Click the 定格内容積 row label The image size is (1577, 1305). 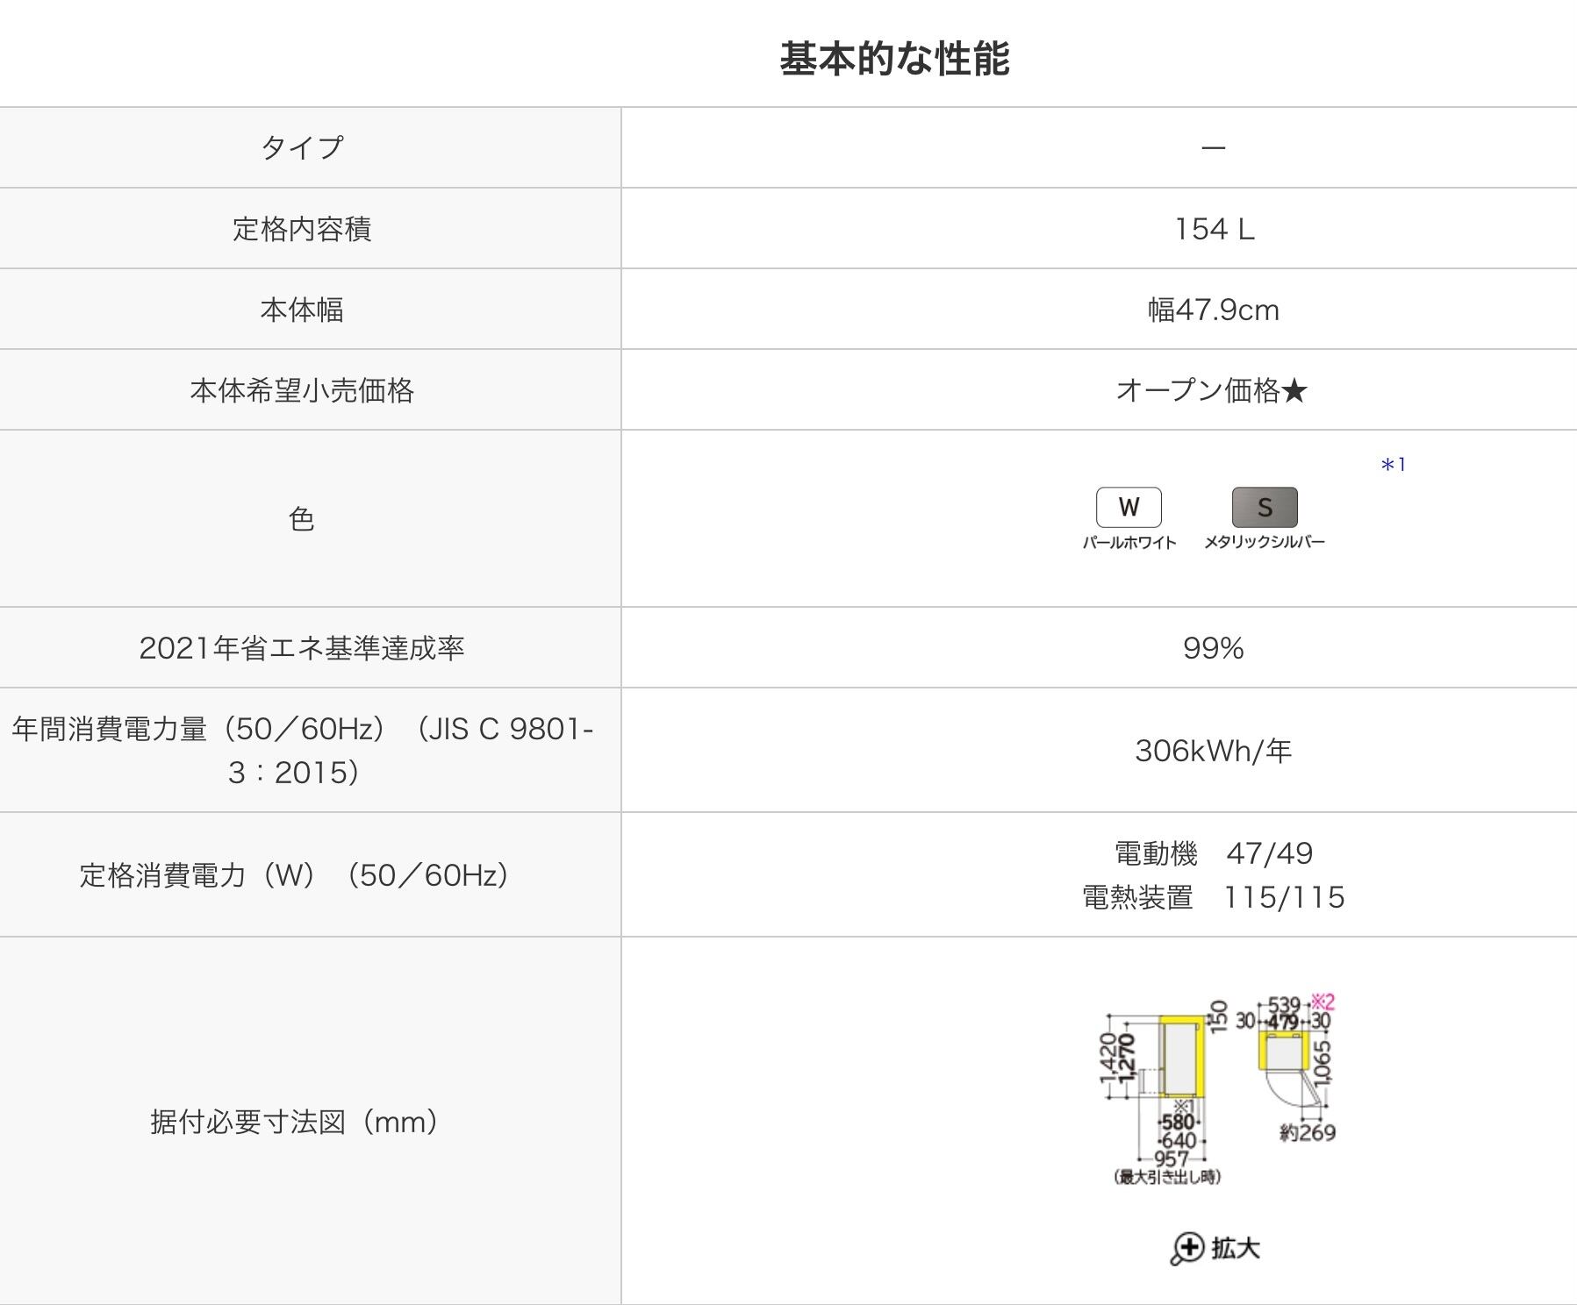coord(302,229)
